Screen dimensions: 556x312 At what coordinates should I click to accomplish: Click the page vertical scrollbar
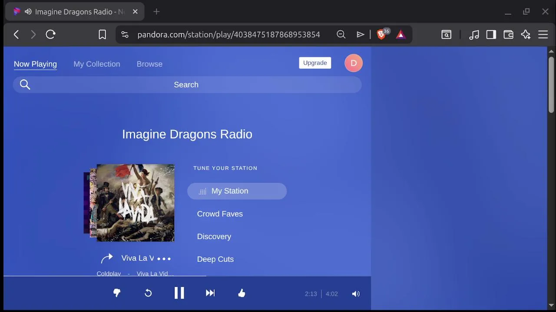click(551, 84)
